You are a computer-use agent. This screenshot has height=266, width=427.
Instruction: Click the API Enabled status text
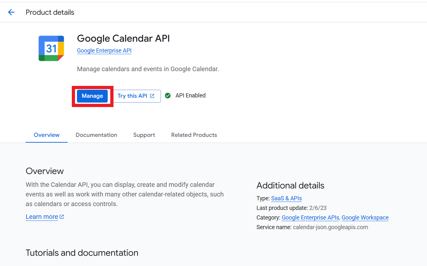click(190, 96)
